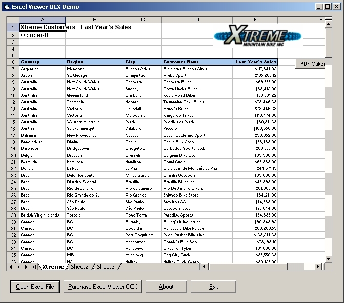This screenshot has height=303, width=344.
Task: Click vertical scrollbar up arrow
Action: tap(328, 24)
